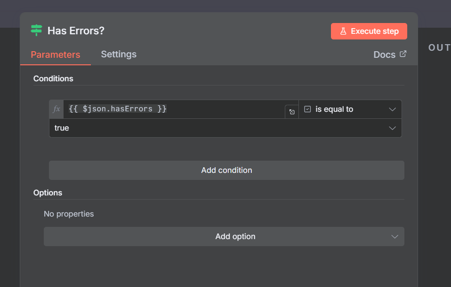451x287 pixels.
Task: Open the Add option dropdown
Action: [224, 236]
